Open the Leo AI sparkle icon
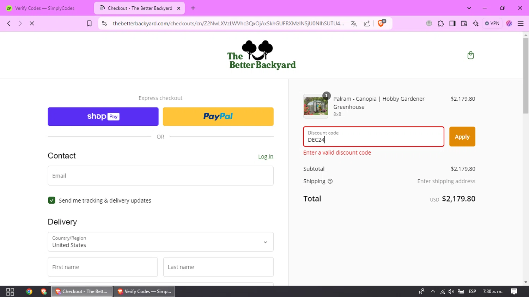529x297 pixels. [x=476, y=24]
